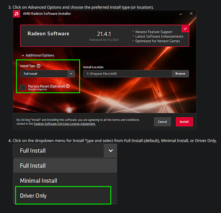The height and width of the screenshot is (213, 221).
Task: Click the chevron of the enlarged Full Install dropdown
Action: coord(111,151)
